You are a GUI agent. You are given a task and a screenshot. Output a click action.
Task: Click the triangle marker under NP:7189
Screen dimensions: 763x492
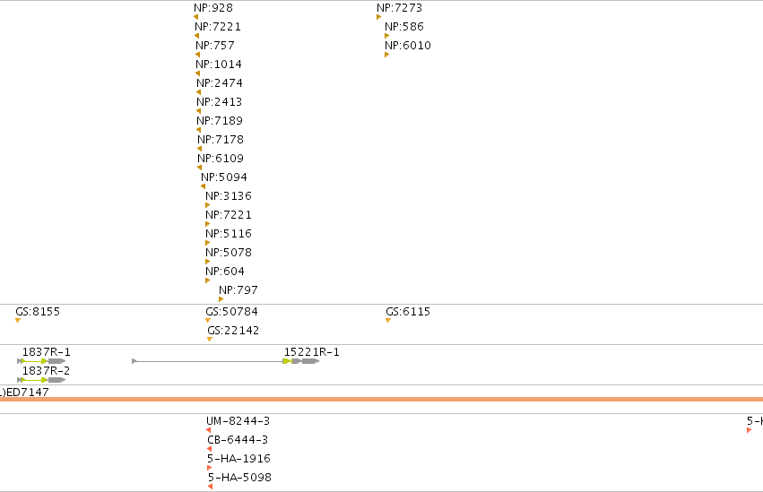pyautogui.click(x=198, y=130)
